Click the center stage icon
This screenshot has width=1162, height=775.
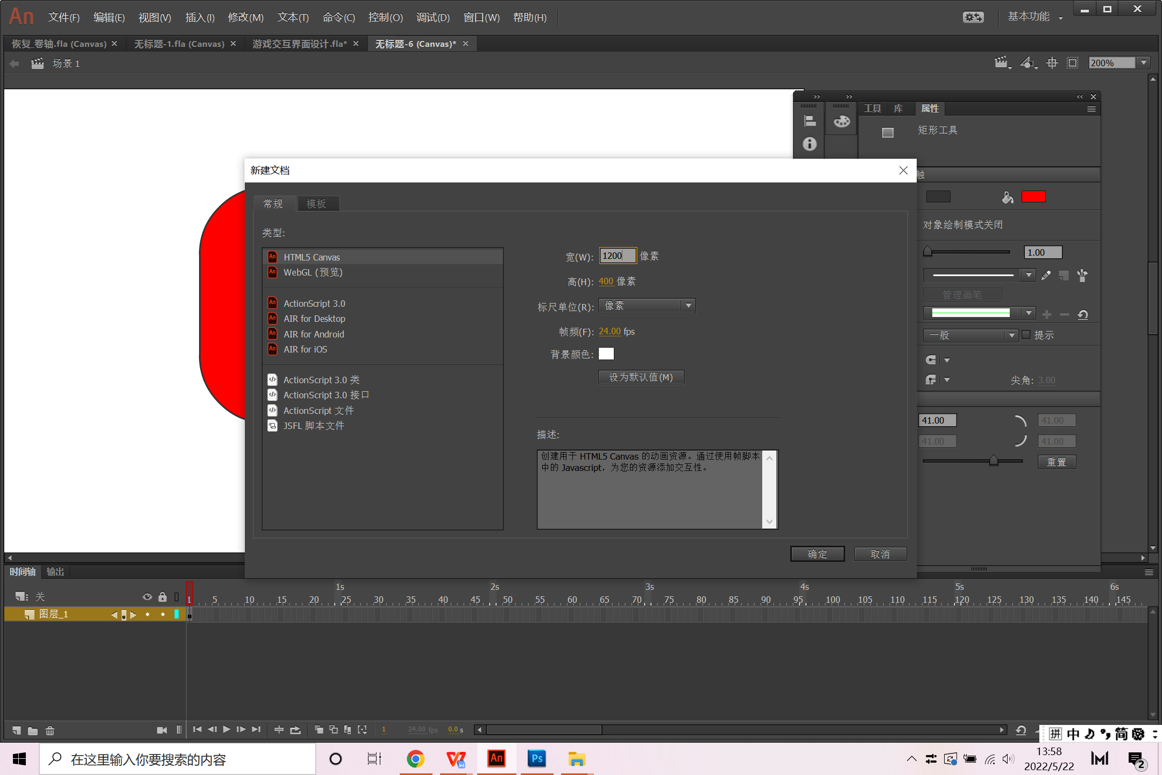tap(1052, 63)
